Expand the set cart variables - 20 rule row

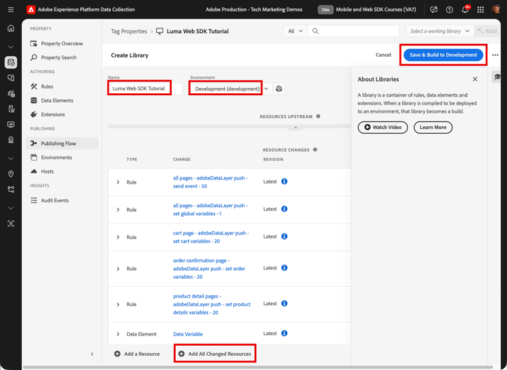pyautogui.click(x=118, y=237)
